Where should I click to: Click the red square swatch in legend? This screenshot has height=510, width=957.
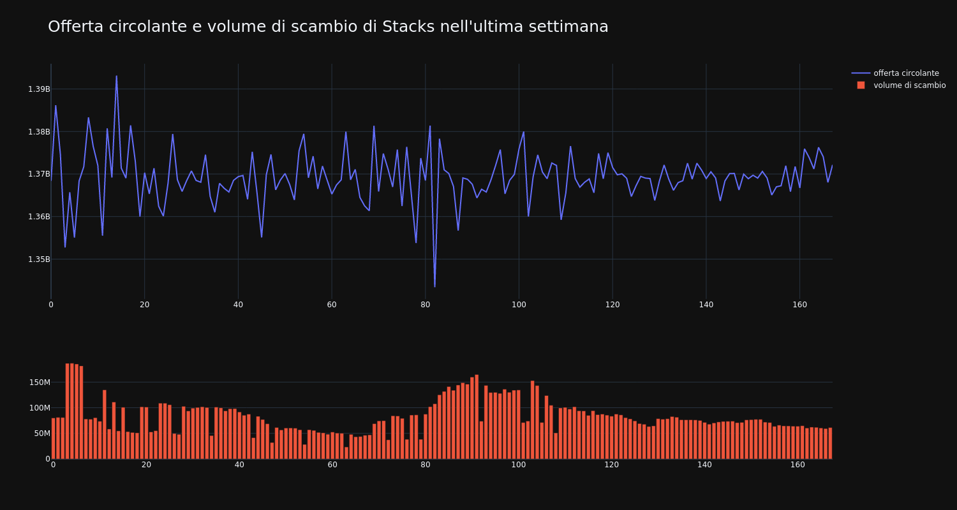tap(861, 85)
